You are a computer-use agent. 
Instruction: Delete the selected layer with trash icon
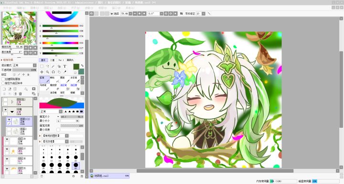pyautogui.click(x=20, y=94)
